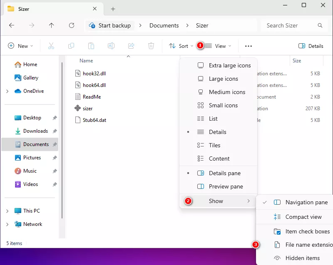333x265 pixels.
Task: Go back with the left arrow
Action: click(x=12, y=25)
